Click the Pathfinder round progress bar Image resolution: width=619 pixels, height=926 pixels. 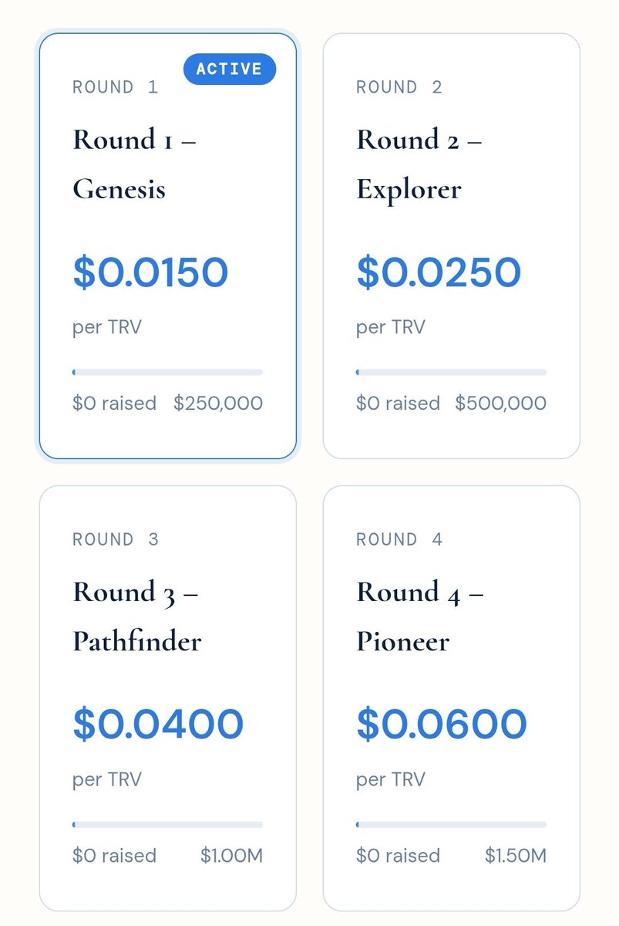click(x=167, y=824)
